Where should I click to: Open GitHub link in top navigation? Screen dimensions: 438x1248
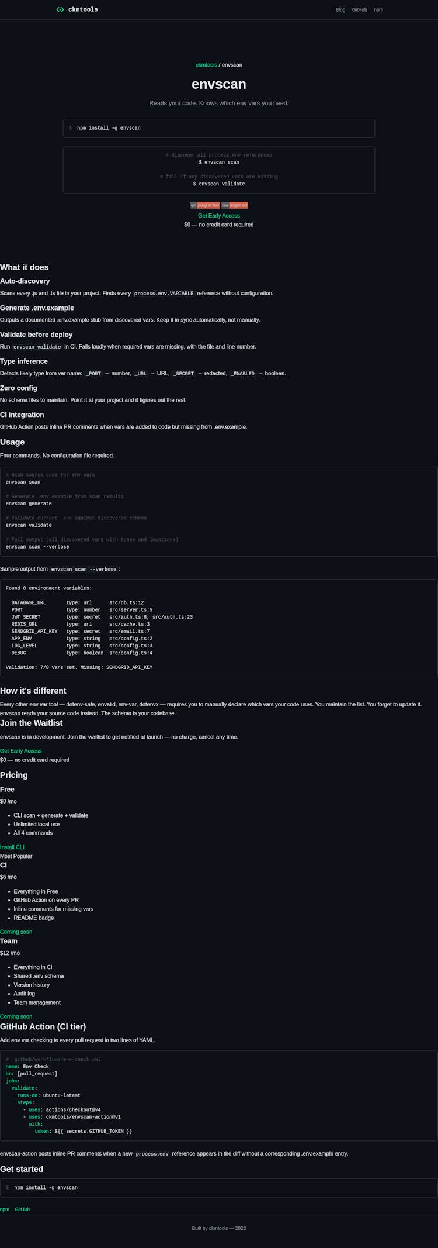[360, 10]
